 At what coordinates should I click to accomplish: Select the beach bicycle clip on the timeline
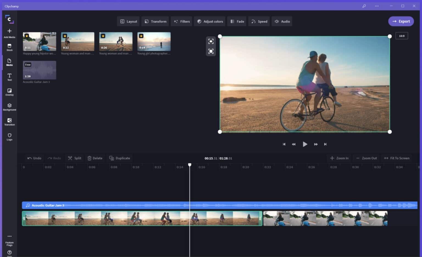click(x=142, y=218)
